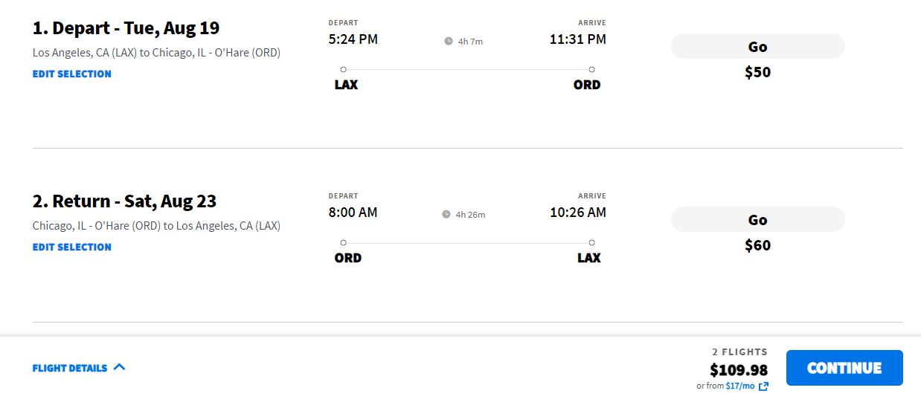Click the $50 departure fare price
Viewport: 921px width, 405px height.
coord(758,73)
